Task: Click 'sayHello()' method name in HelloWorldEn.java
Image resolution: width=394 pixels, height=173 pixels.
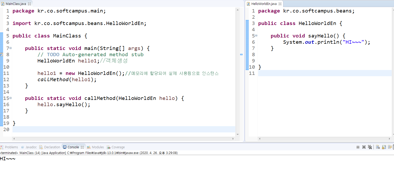Action: point(324,36)
